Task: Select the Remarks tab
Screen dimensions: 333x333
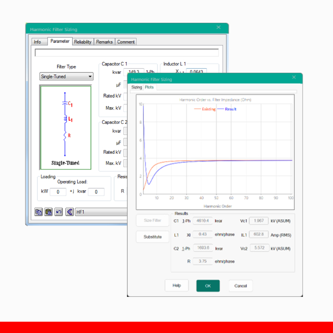Action: tap(104, 42)
